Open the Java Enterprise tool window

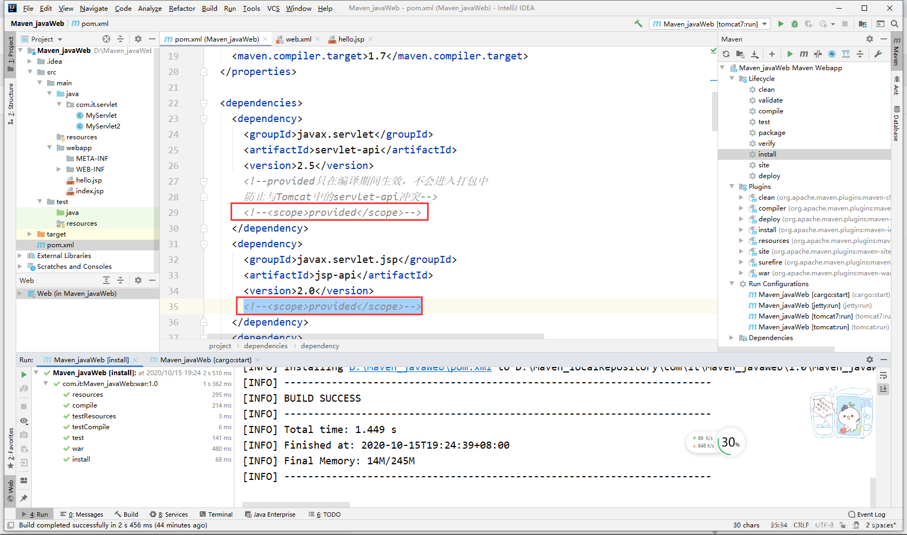pyautogui.click(x=270, y=514)
